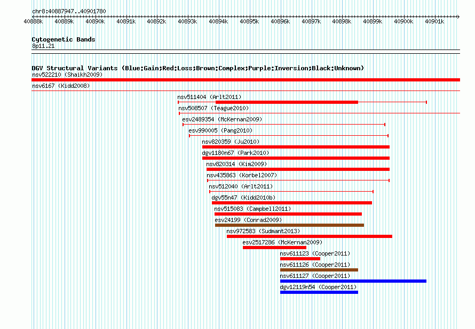Open the dgv12119n54 (Cooper2011) label
Viewport: 475px width, 329px height.
click(319, 287)
